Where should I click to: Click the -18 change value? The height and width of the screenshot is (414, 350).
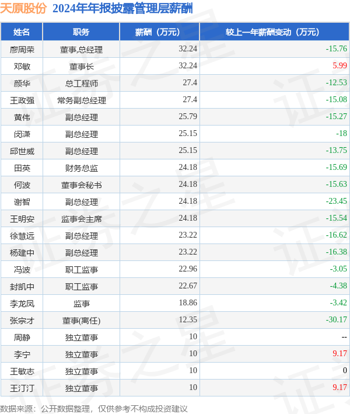pos(342,133)
